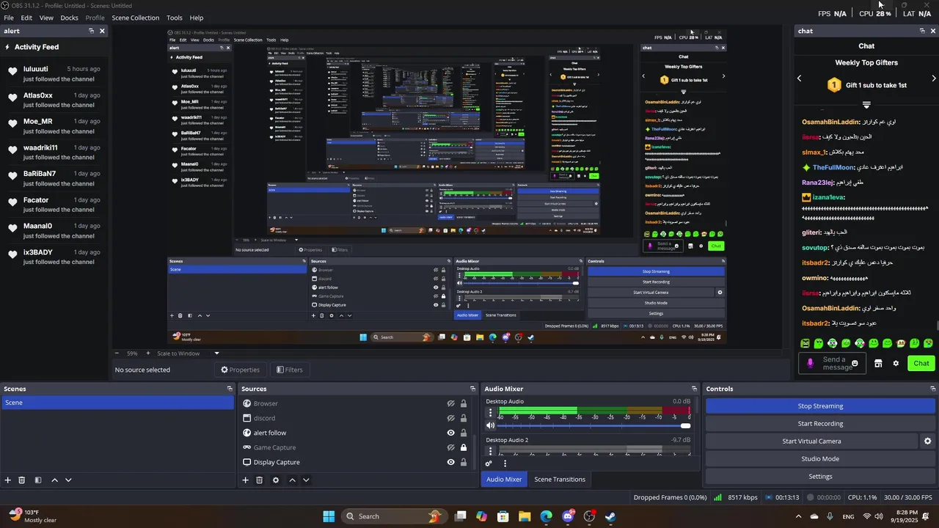Viewport: 939px width, 528px height.
Task: Click Start Virtual Camera button
Action: [811, 441]
